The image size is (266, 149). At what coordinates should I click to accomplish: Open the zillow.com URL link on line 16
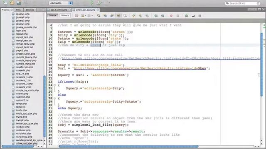tap(161, 58)
